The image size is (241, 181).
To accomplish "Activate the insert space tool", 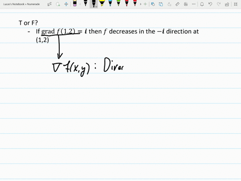I will click(66, 4).
